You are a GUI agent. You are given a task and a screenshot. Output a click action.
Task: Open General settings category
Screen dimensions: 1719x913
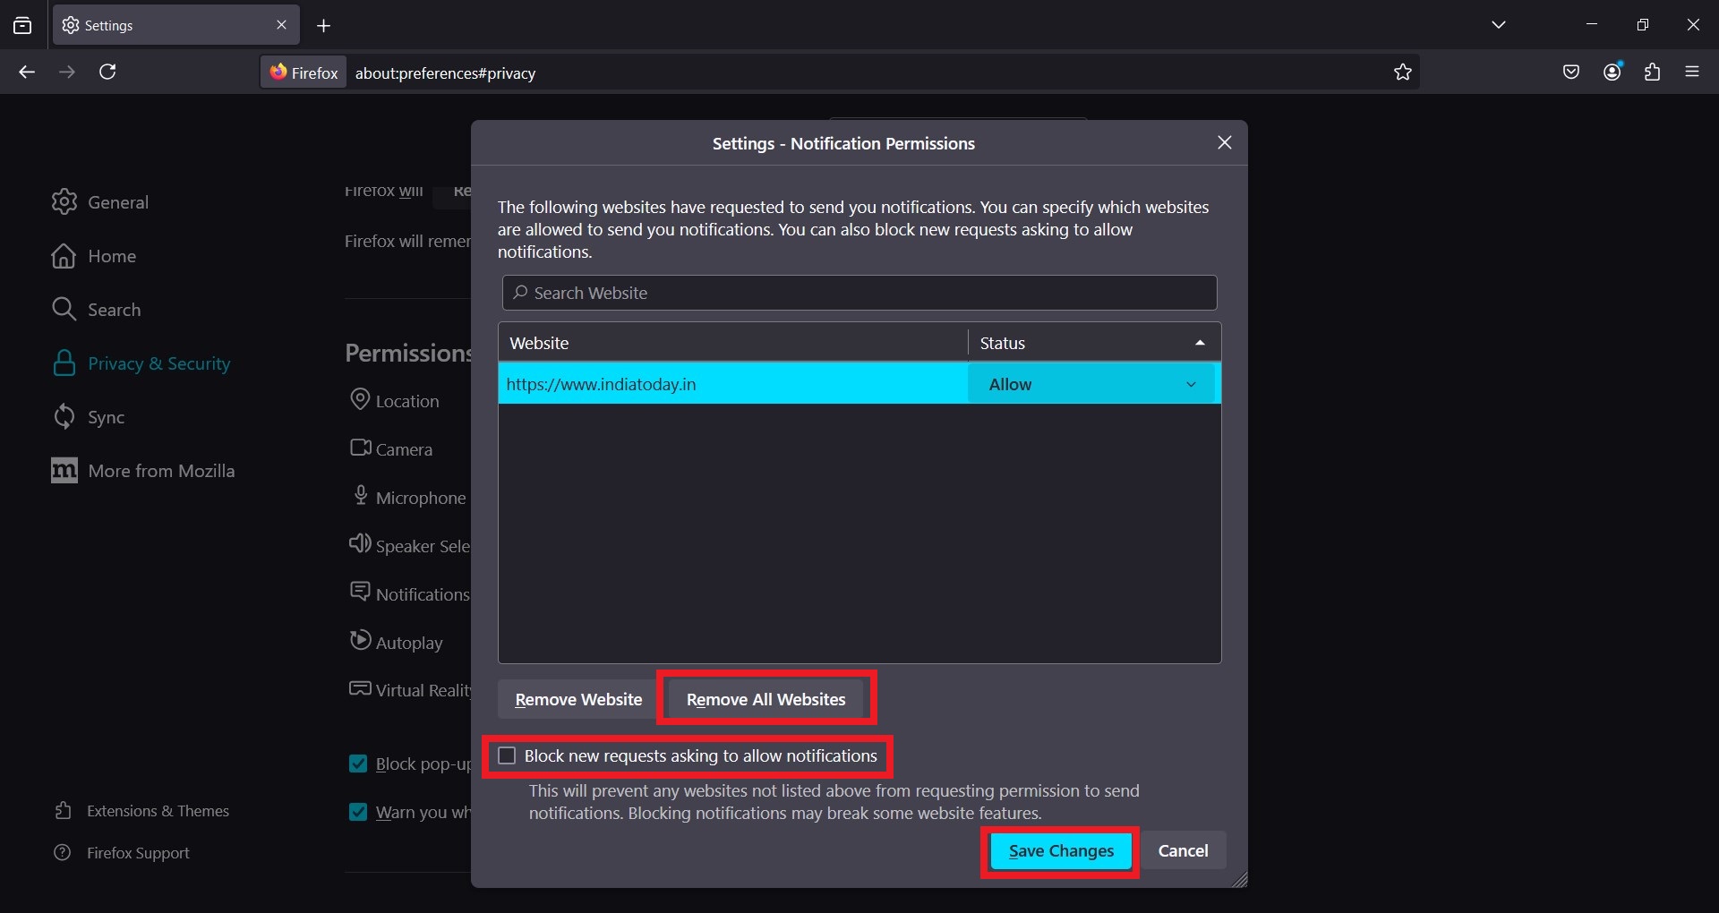point(100,202)
